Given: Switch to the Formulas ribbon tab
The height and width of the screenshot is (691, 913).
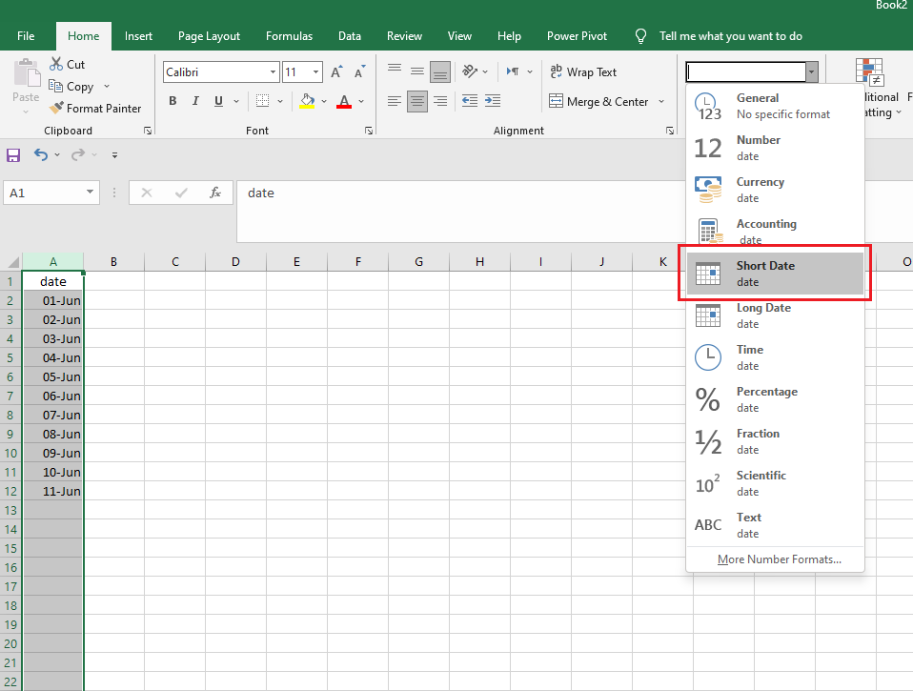Looking at the screenshot, I should 289,36.
